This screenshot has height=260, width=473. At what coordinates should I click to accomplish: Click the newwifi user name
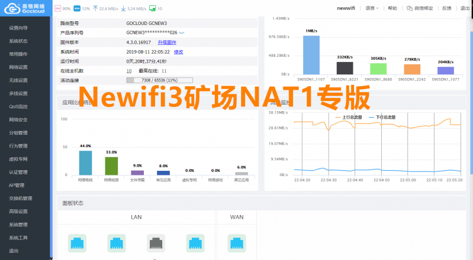click(x=346, y=8)
